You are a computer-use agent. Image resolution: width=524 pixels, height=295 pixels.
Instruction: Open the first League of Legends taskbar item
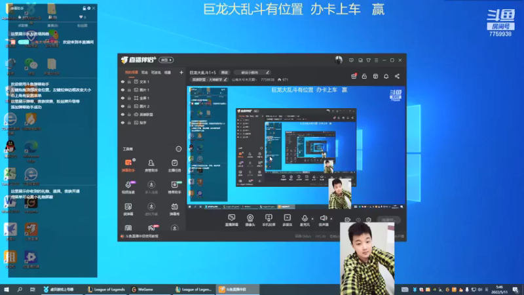point(106,289)
